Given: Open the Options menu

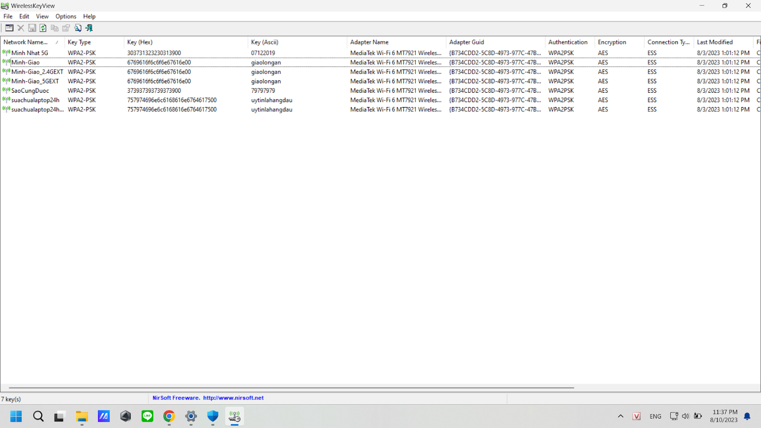Looking at the screenshot, I should (66, 16).
